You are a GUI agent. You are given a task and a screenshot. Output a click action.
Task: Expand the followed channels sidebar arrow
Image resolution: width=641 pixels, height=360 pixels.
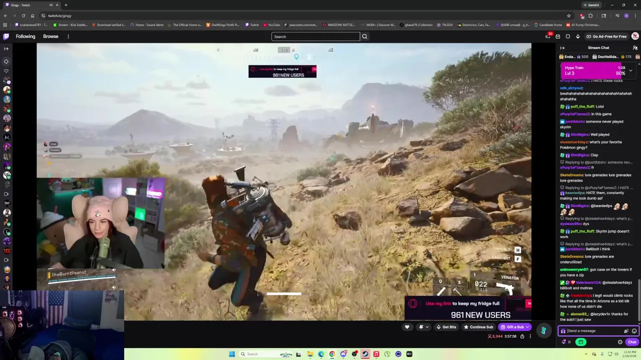click(x=6, y=48)
